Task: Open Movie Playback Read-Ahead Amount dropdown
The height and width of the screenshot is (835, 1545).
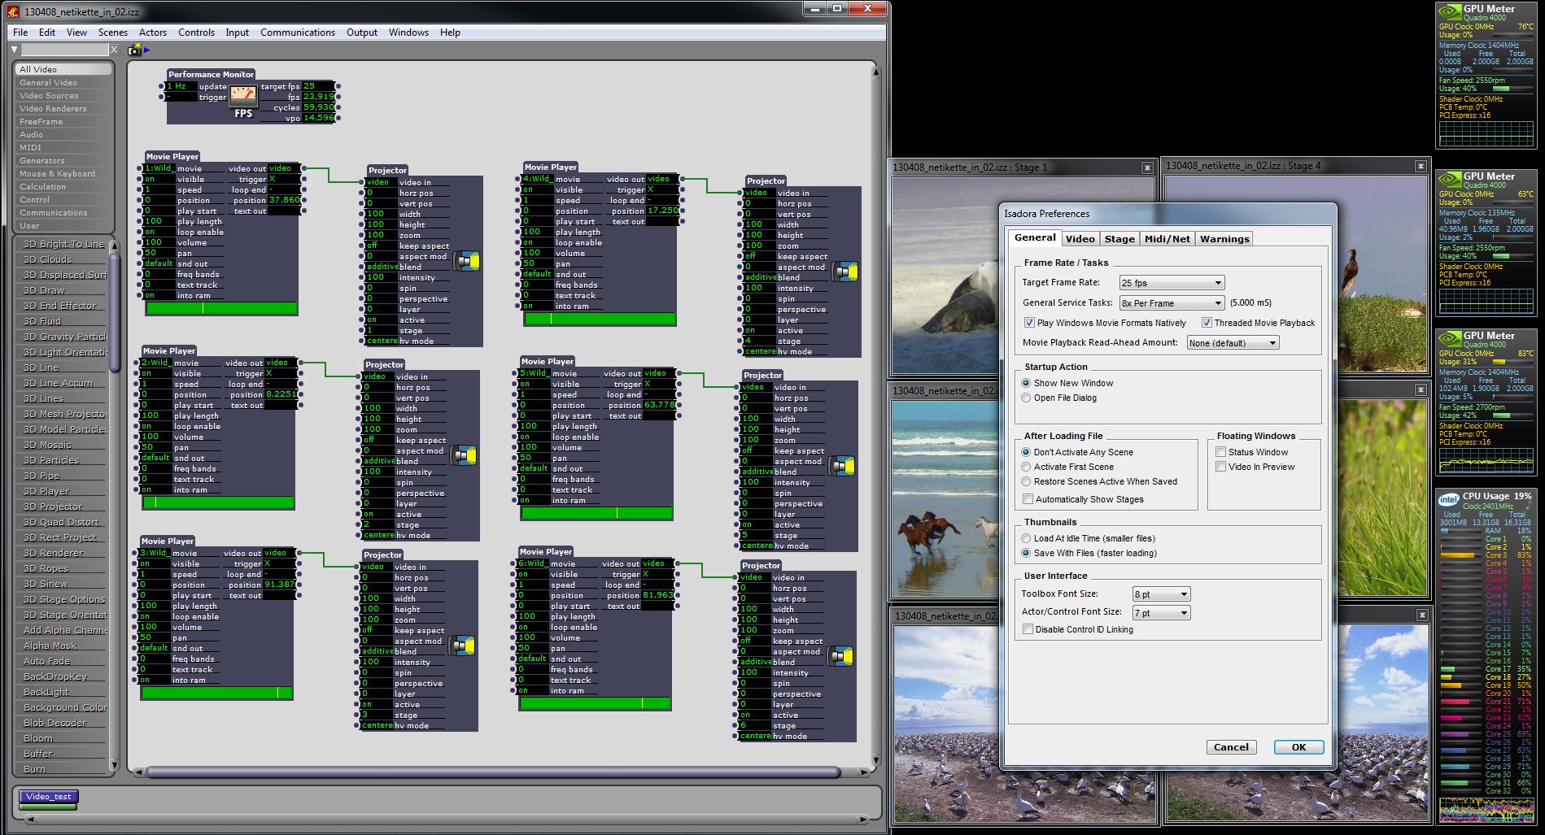Action: click(1233, 343)
